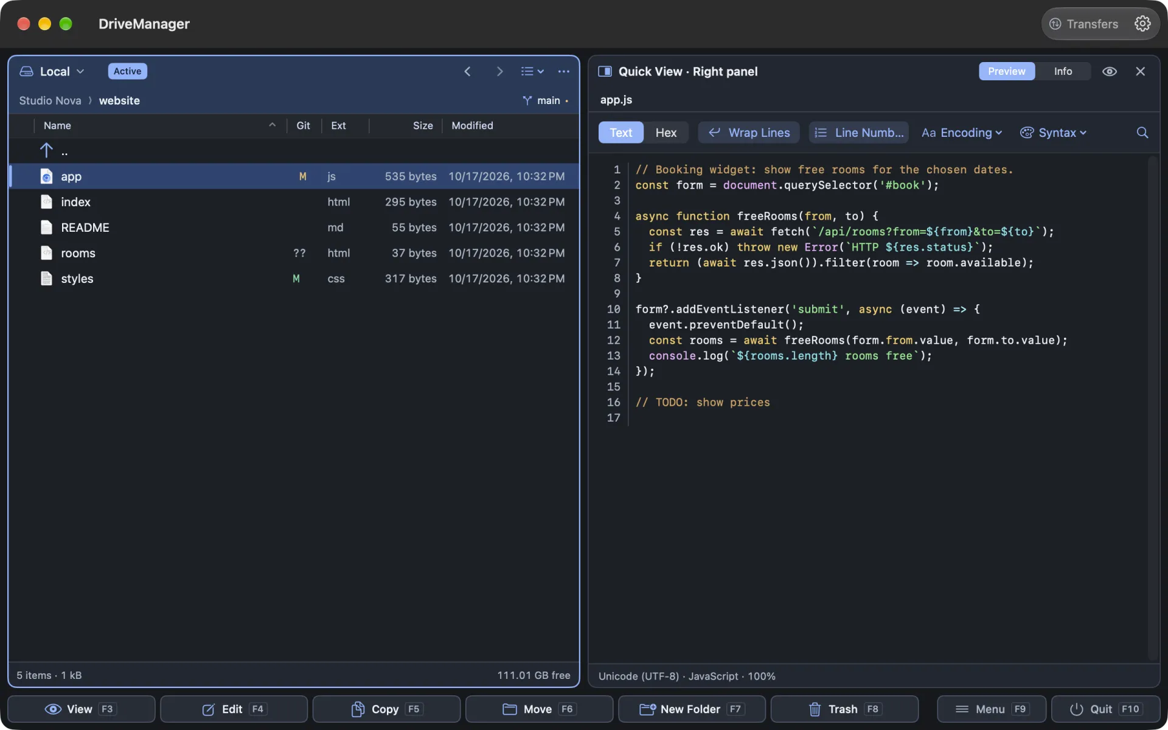Toggle the Quick View eye icon
The width and height of the screenshot is (1168, 730).
(x=1110, y=71)
